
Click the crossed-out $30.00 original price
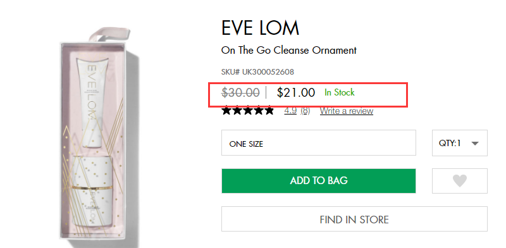tap(240, 92)
